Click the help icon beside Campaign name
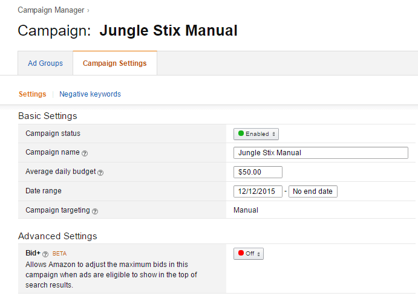This screenshot has height=296, width=418. tap(85, 153)
